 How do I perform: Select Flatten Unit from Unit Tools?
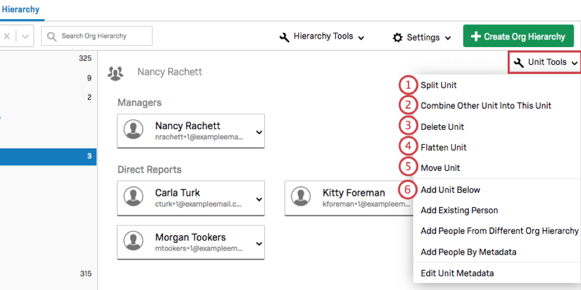click(443, 147)
